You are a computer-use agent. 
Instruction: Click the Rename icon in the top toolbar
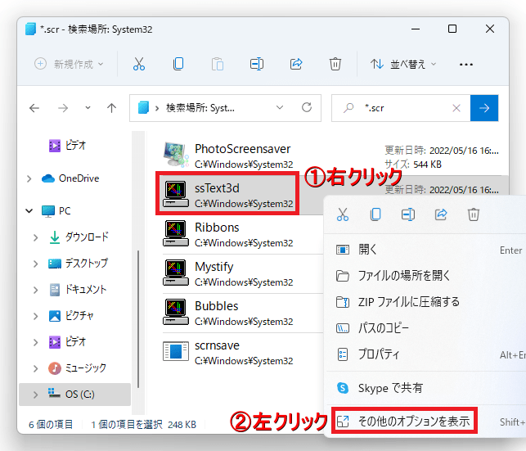tap(257, 64)
